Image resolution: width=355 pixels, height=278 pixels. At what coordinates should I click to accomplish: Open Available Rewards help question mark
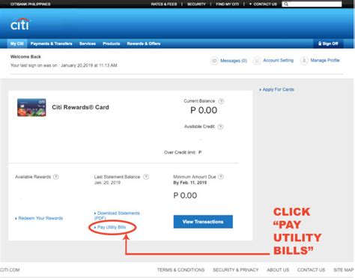56,177
